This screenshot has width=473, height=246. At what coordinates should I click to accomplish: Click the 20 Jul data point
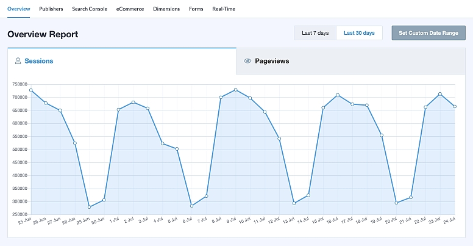pos(396,203)
